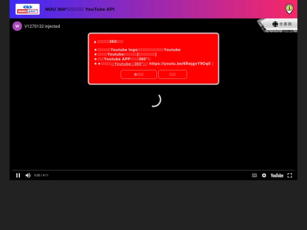The width and height of the screenshot is (307, 230).
Task: Click the 0:00 / 4:11 time display
Action: [x=41, y=175]
